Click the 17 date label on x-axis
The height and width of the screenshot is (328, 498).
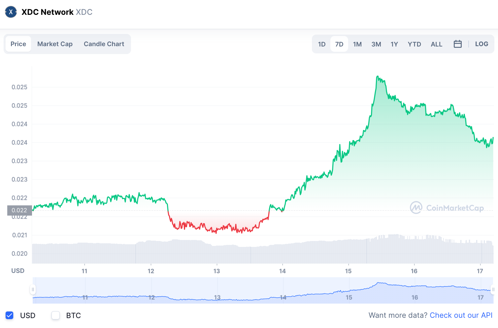(x=480, y=271)
